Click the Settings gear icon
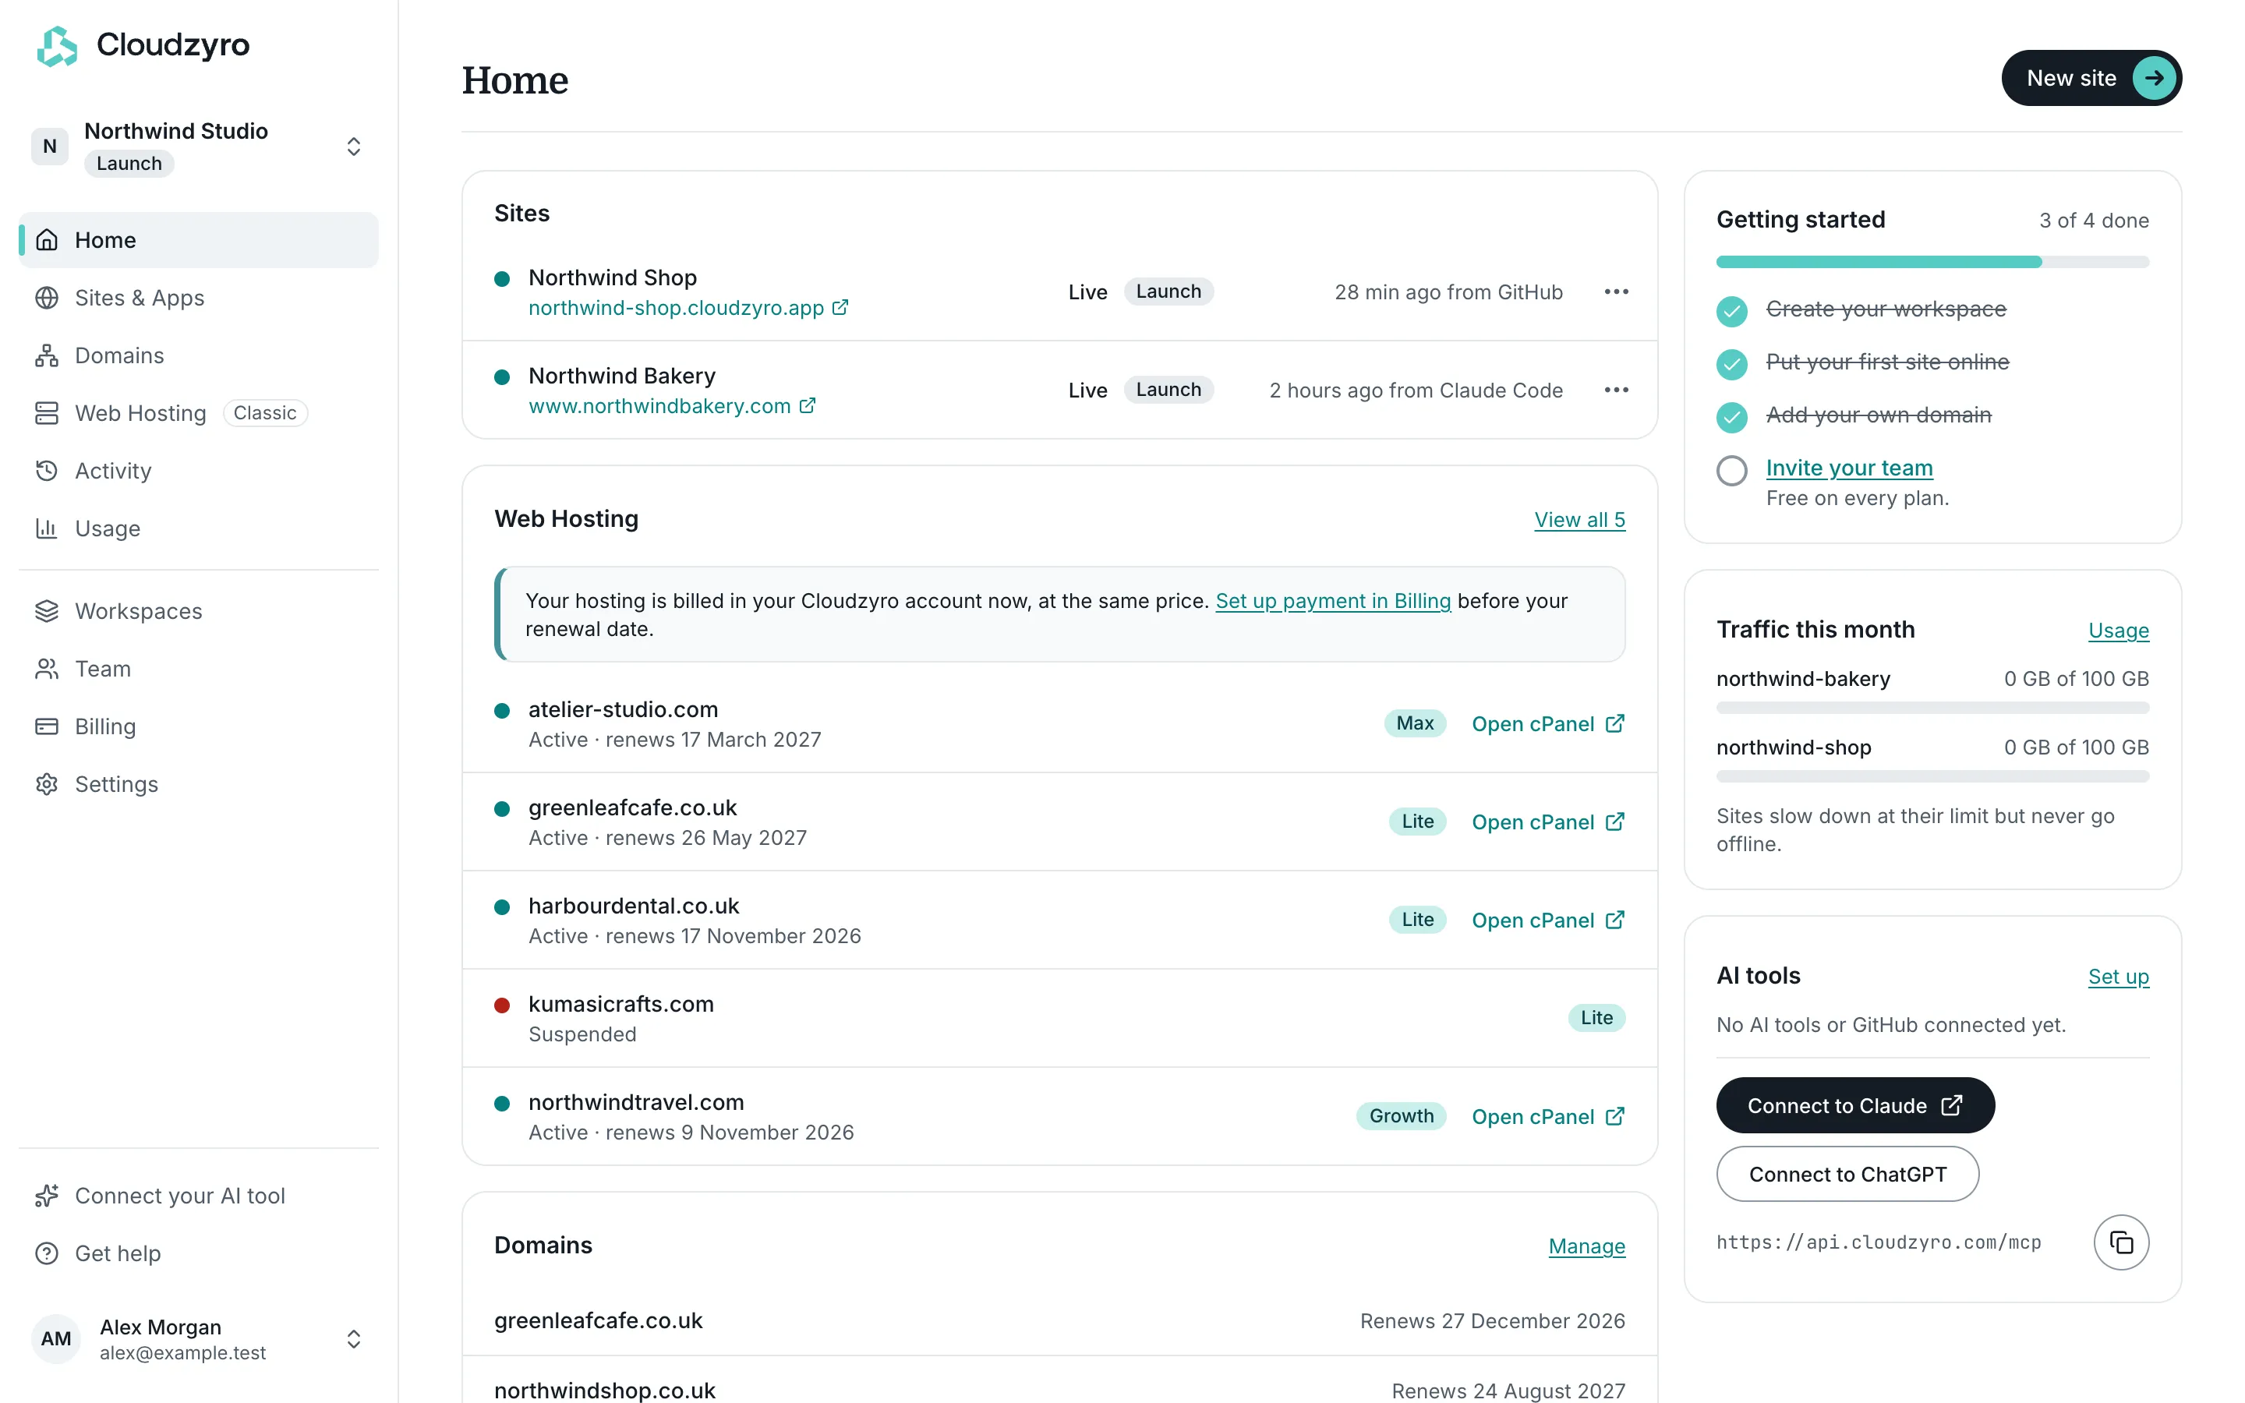 (48, 784)
